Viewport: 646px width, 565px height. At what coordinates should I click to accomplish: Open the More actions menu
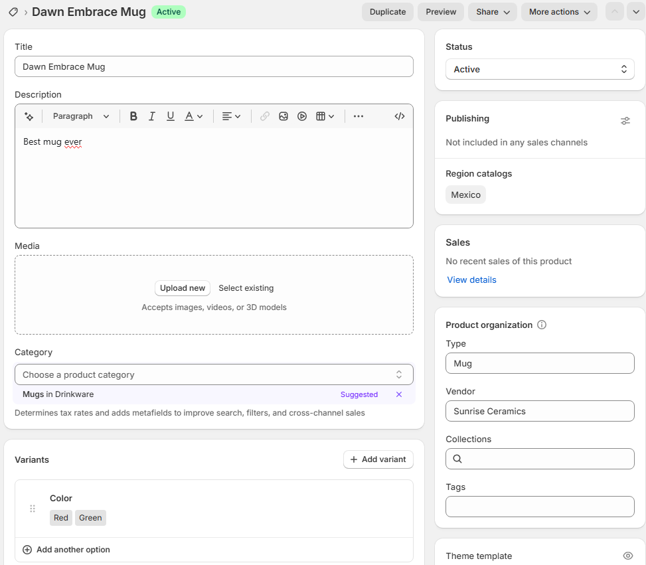(559, 11)
